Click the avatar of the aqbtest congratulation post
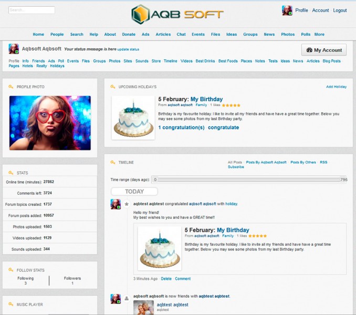The image size is (356, 315). (116, 204)
